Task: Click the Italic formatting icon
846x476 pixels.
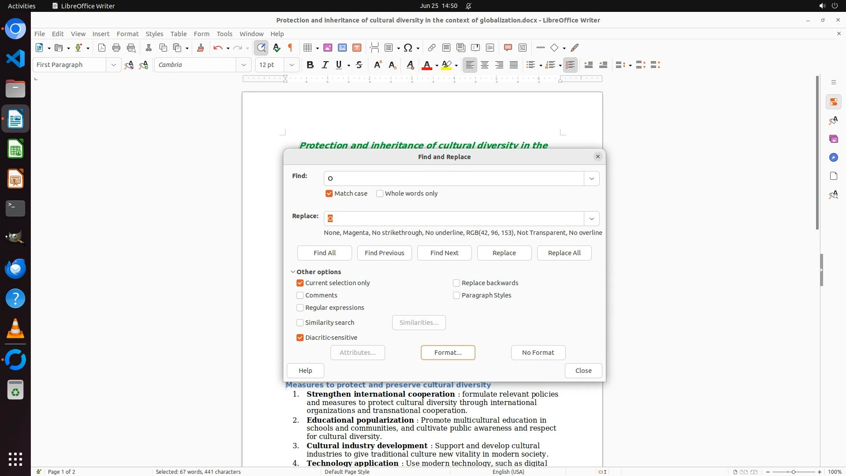Action: (x=325, y=65)
